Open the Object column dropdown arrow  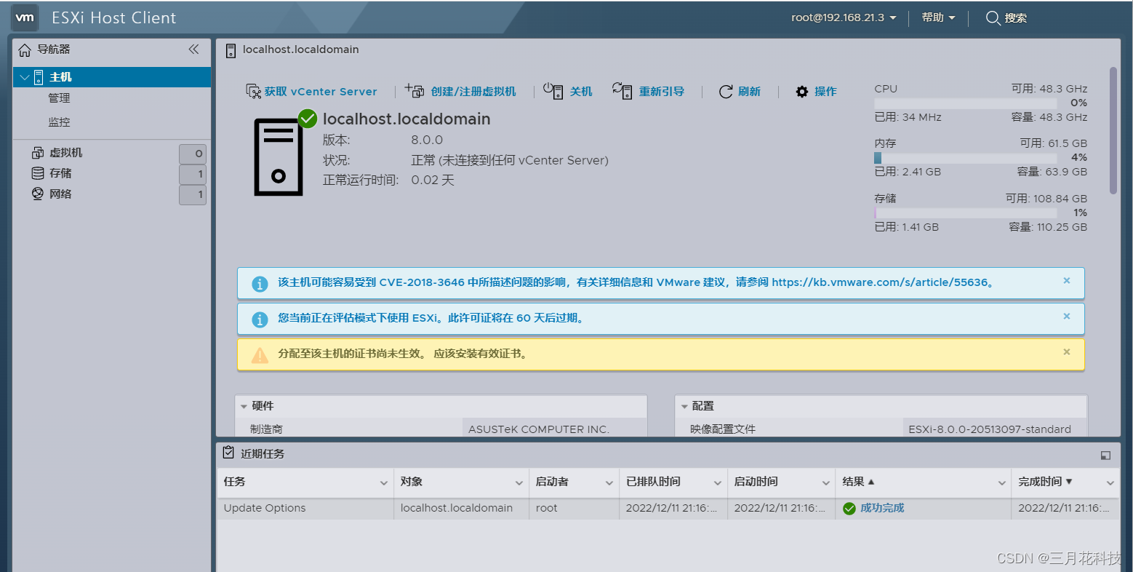(x=519, y=482)
